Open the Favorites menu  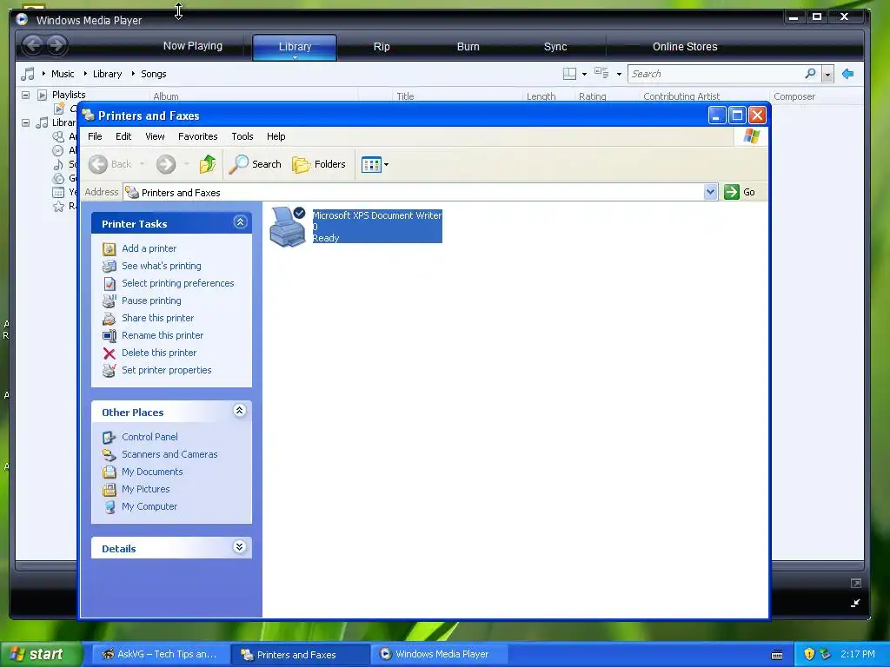197,136
